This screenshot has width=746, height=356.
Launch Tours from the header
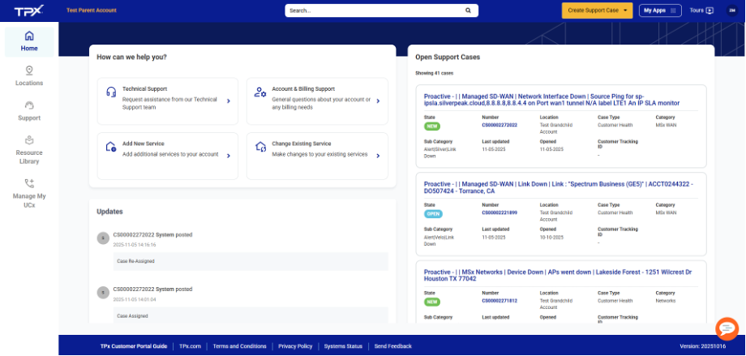tap(701, 11)
